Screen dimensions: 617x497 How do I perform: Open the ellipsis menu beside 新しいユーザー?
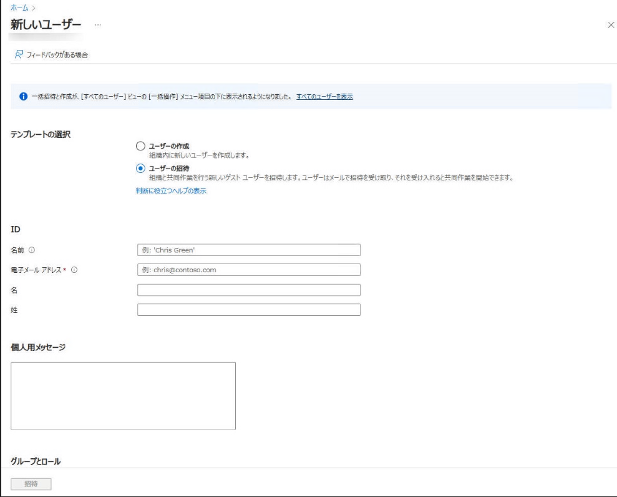coord(98,24)
